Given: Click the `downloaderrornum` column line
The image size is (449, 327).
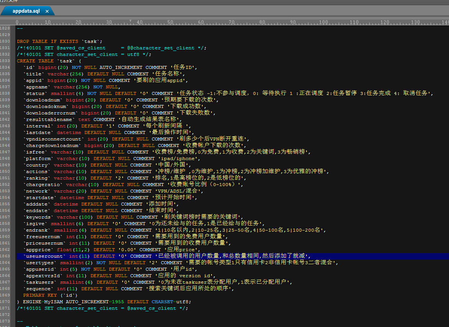Looking at the screenshot, I should 120,113.
